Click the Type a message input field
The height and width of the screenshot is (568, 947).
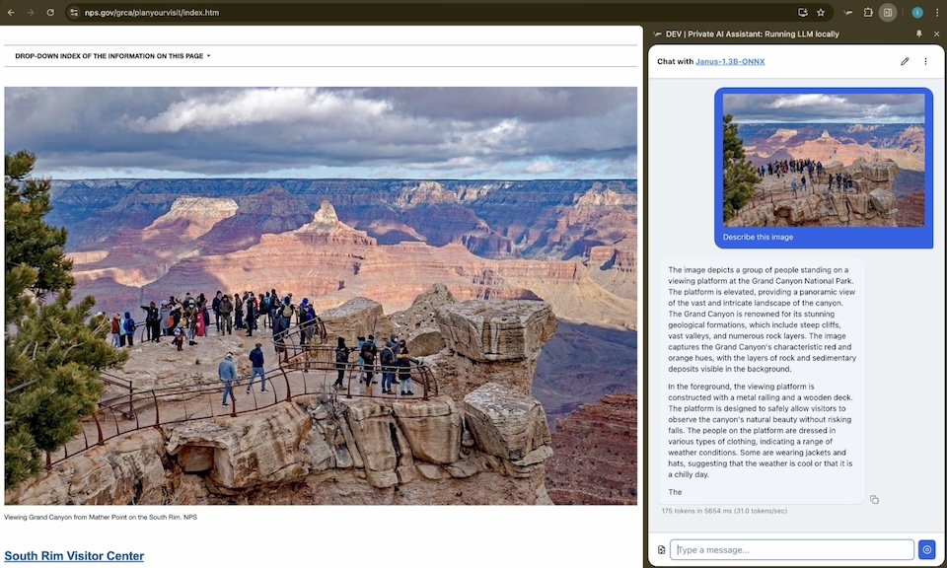[789, 549]
